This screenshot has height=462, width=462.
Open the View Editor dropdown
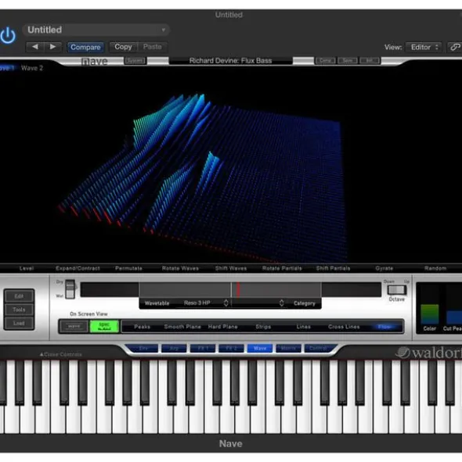424,47
